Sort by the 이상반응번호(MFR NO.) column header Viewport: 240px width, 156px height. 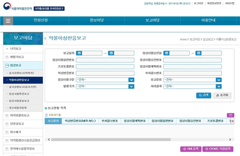pos(80,121)
